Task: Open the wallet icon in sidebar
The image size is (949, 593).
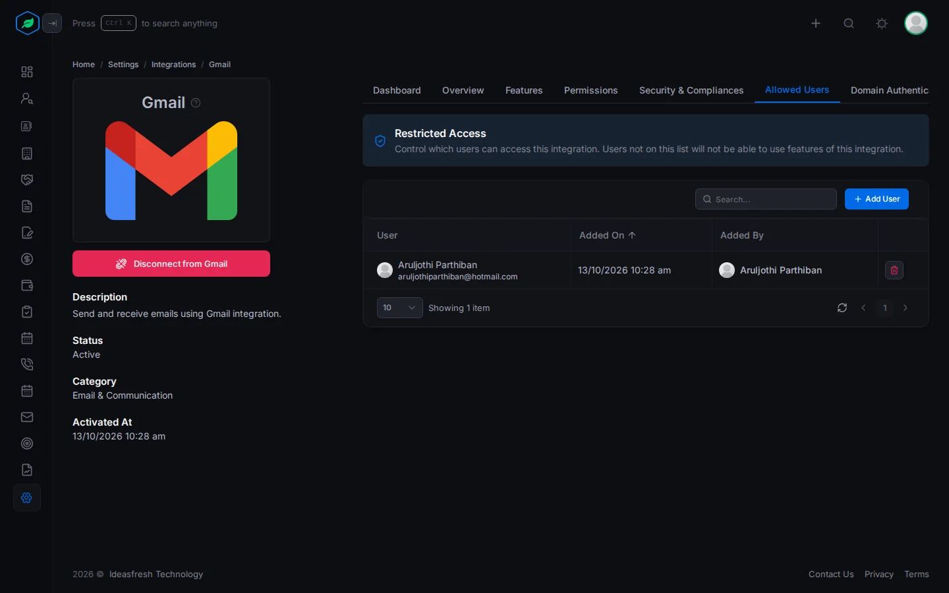Action: pyautogui.click(x=27, y=285)
